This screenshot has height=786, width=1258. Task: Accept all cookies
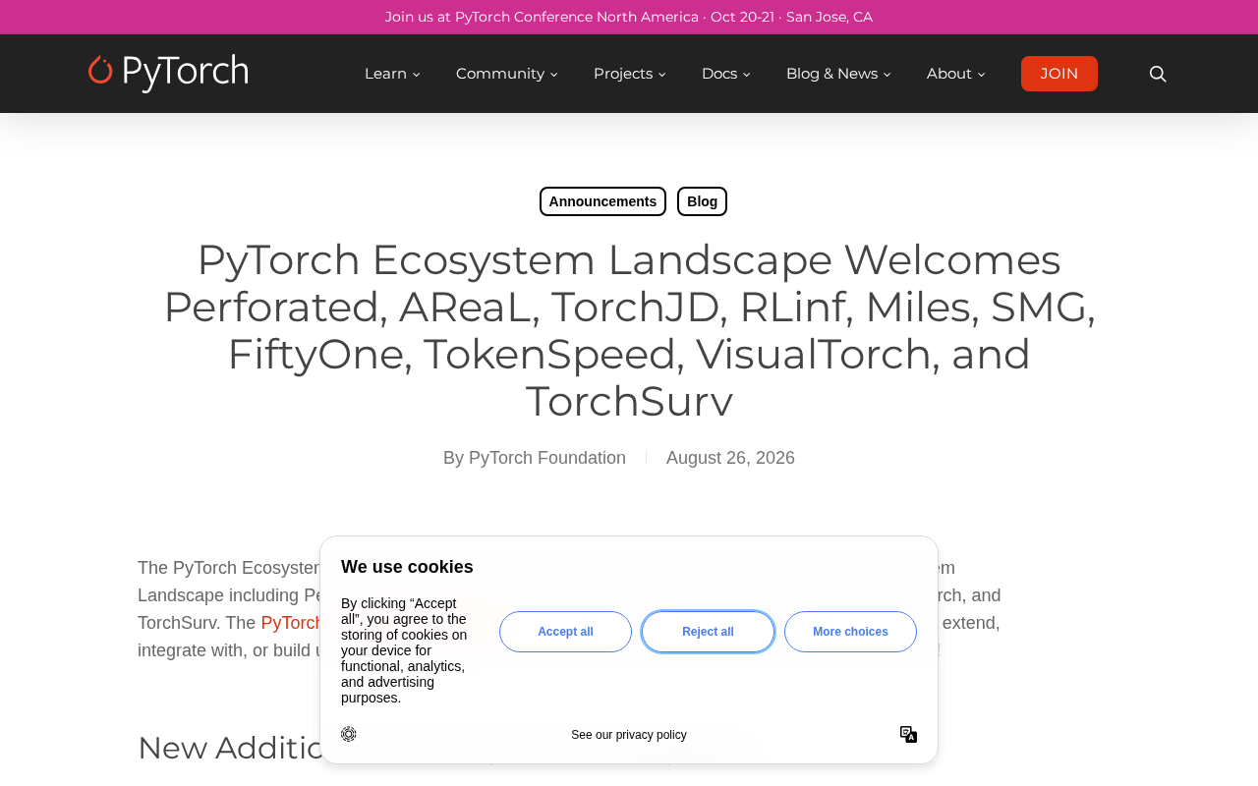click(565, 632)
